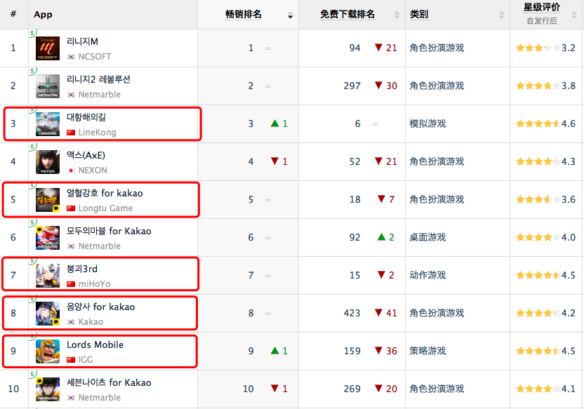Viewport: 584px width, 409px height.
Task: Open the Lords Mobile title link
Action: point(95,344)
